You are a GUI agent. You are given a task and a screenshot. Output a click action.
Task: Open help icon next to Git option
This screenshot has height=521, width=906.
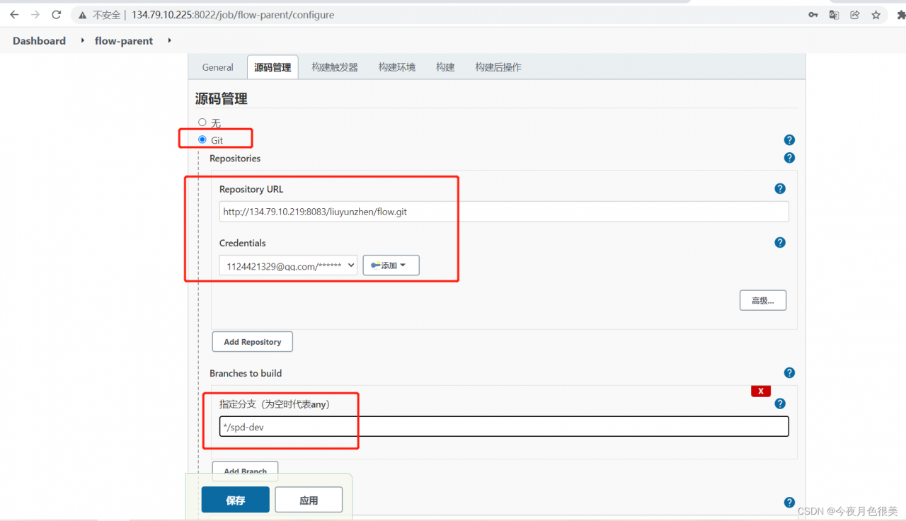[789, 140]
